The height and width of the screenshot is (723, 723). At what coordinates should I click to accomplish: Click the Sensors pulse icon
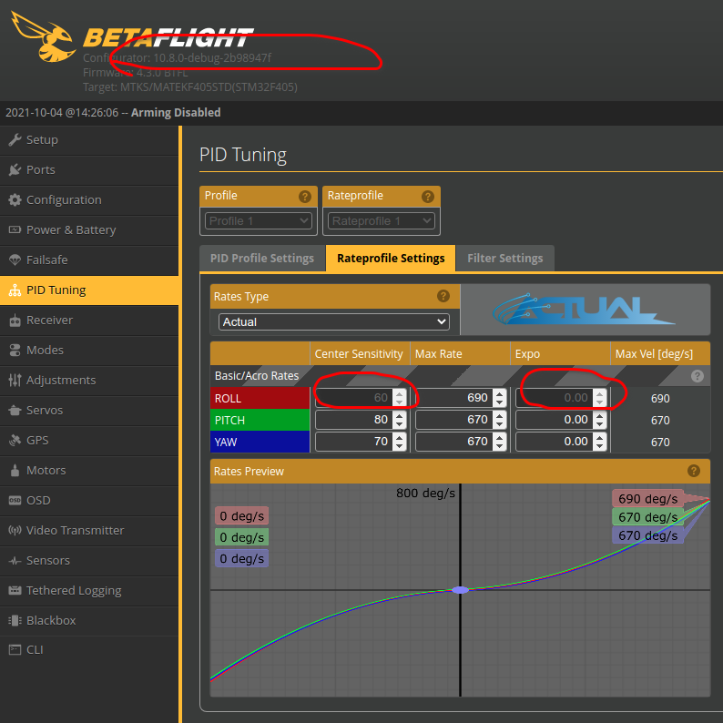pos(15,561)
